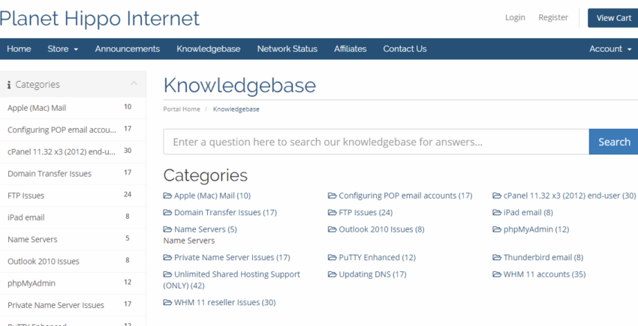The width and height of the screenshot is (638, 326).
Task: Click Portal Home breadcrumb link
Action: 182,109
